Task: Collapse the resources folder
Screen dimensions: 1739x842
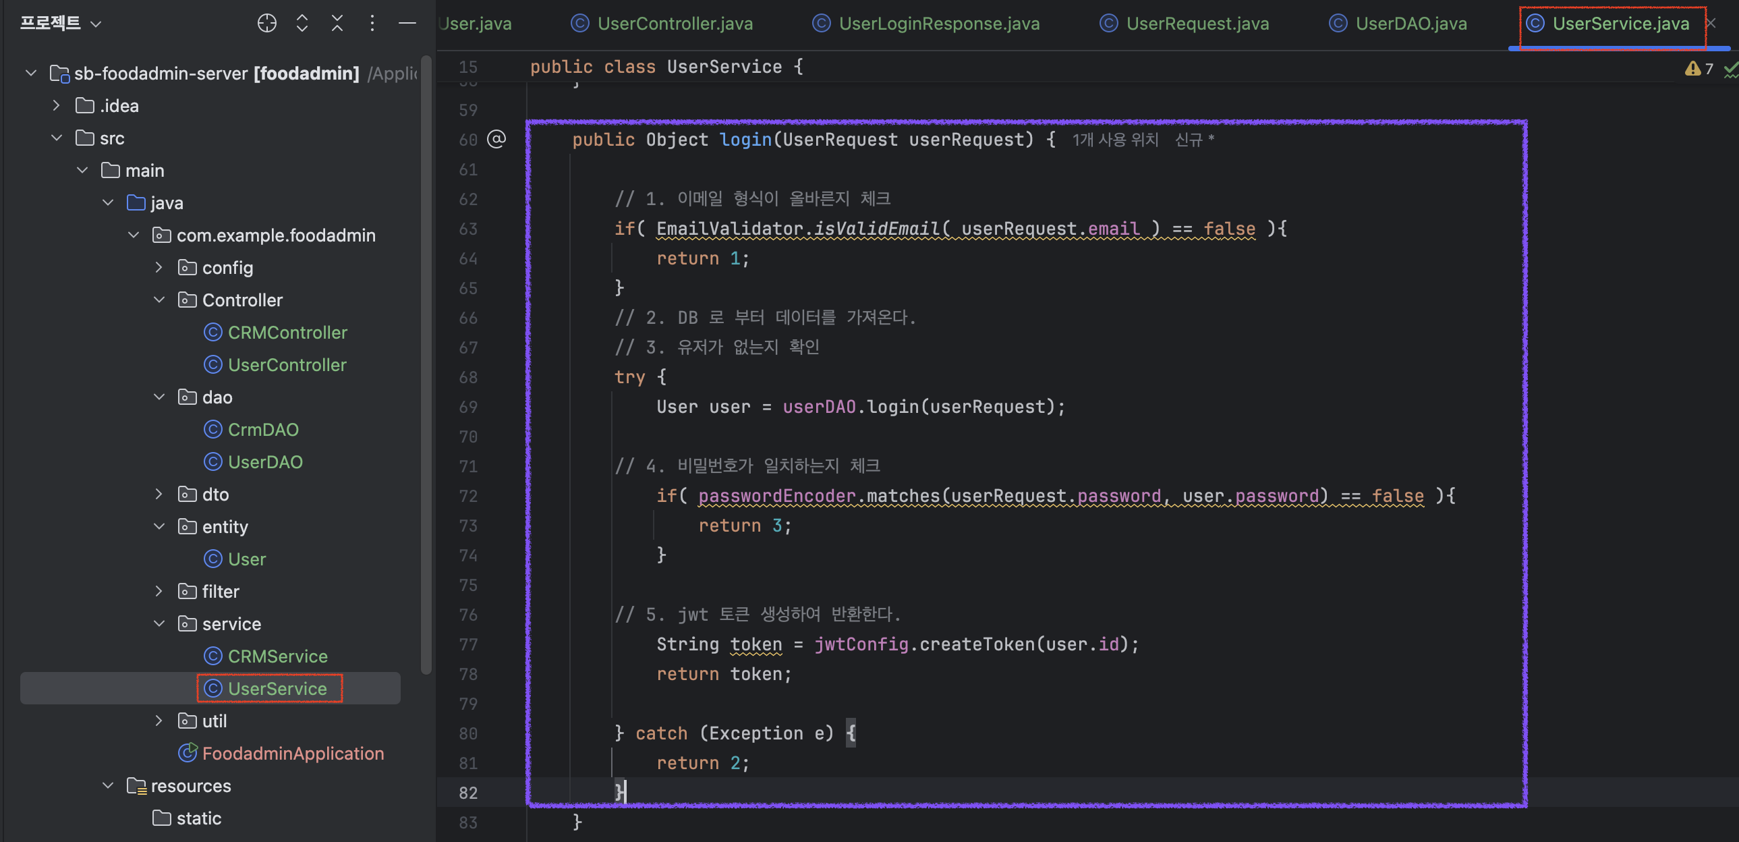Action: (x=107, y=786)
